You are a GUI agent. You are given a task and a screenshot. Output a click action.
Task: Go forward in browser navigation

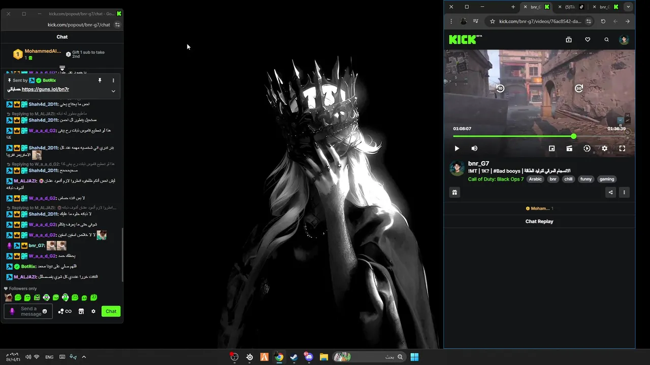(628, 21)
